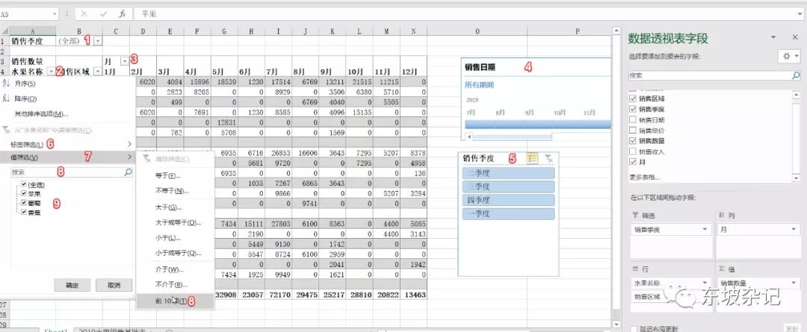Image resolution: width=807 pixels, height=332 pixels.
Task: Open the 月 column filter dropdown arrow
Action: 124,61
